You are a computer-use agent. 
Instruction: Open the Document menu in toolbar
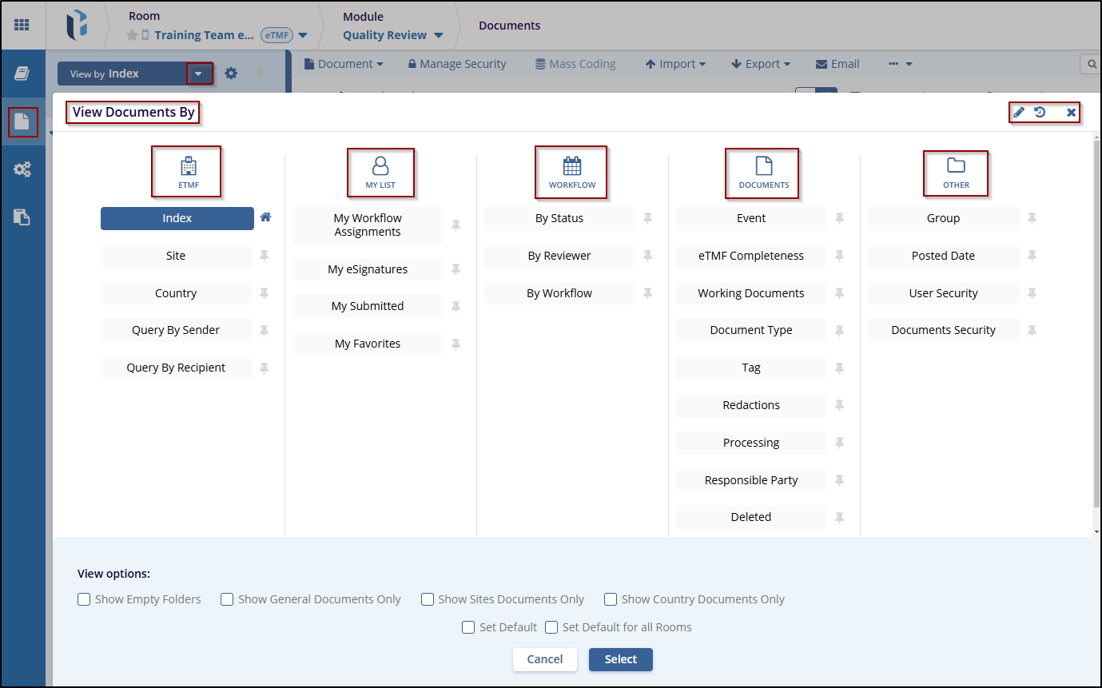[344, 64]
